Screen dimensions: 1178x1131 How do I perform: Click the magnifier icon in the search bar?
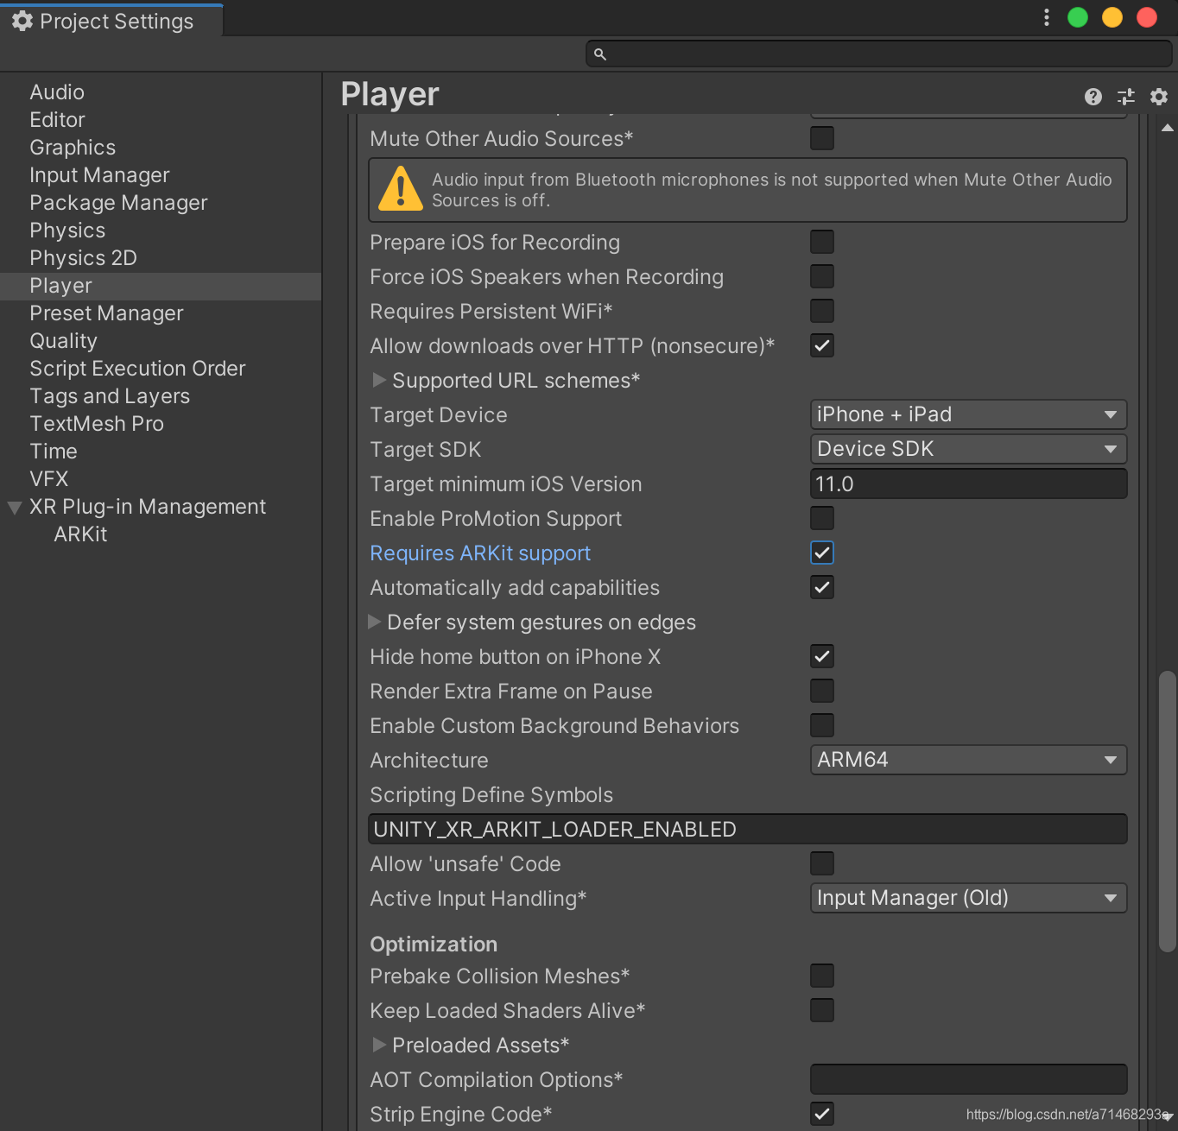(602, 54)
